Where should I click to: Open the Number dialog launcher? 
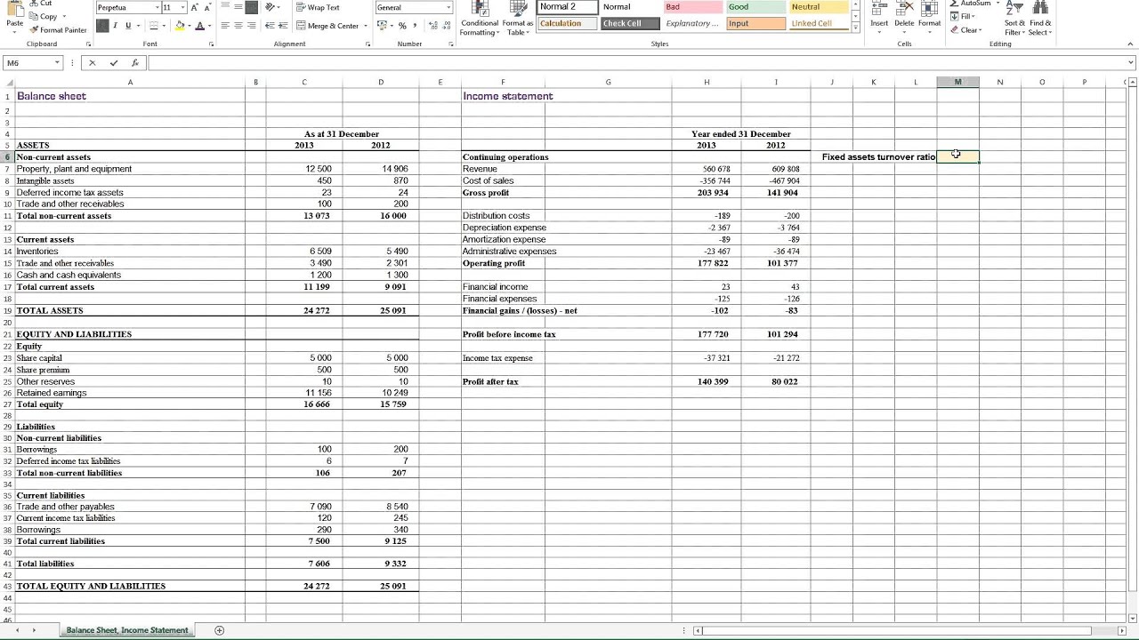pyautogui.click(x=450, y=44)
